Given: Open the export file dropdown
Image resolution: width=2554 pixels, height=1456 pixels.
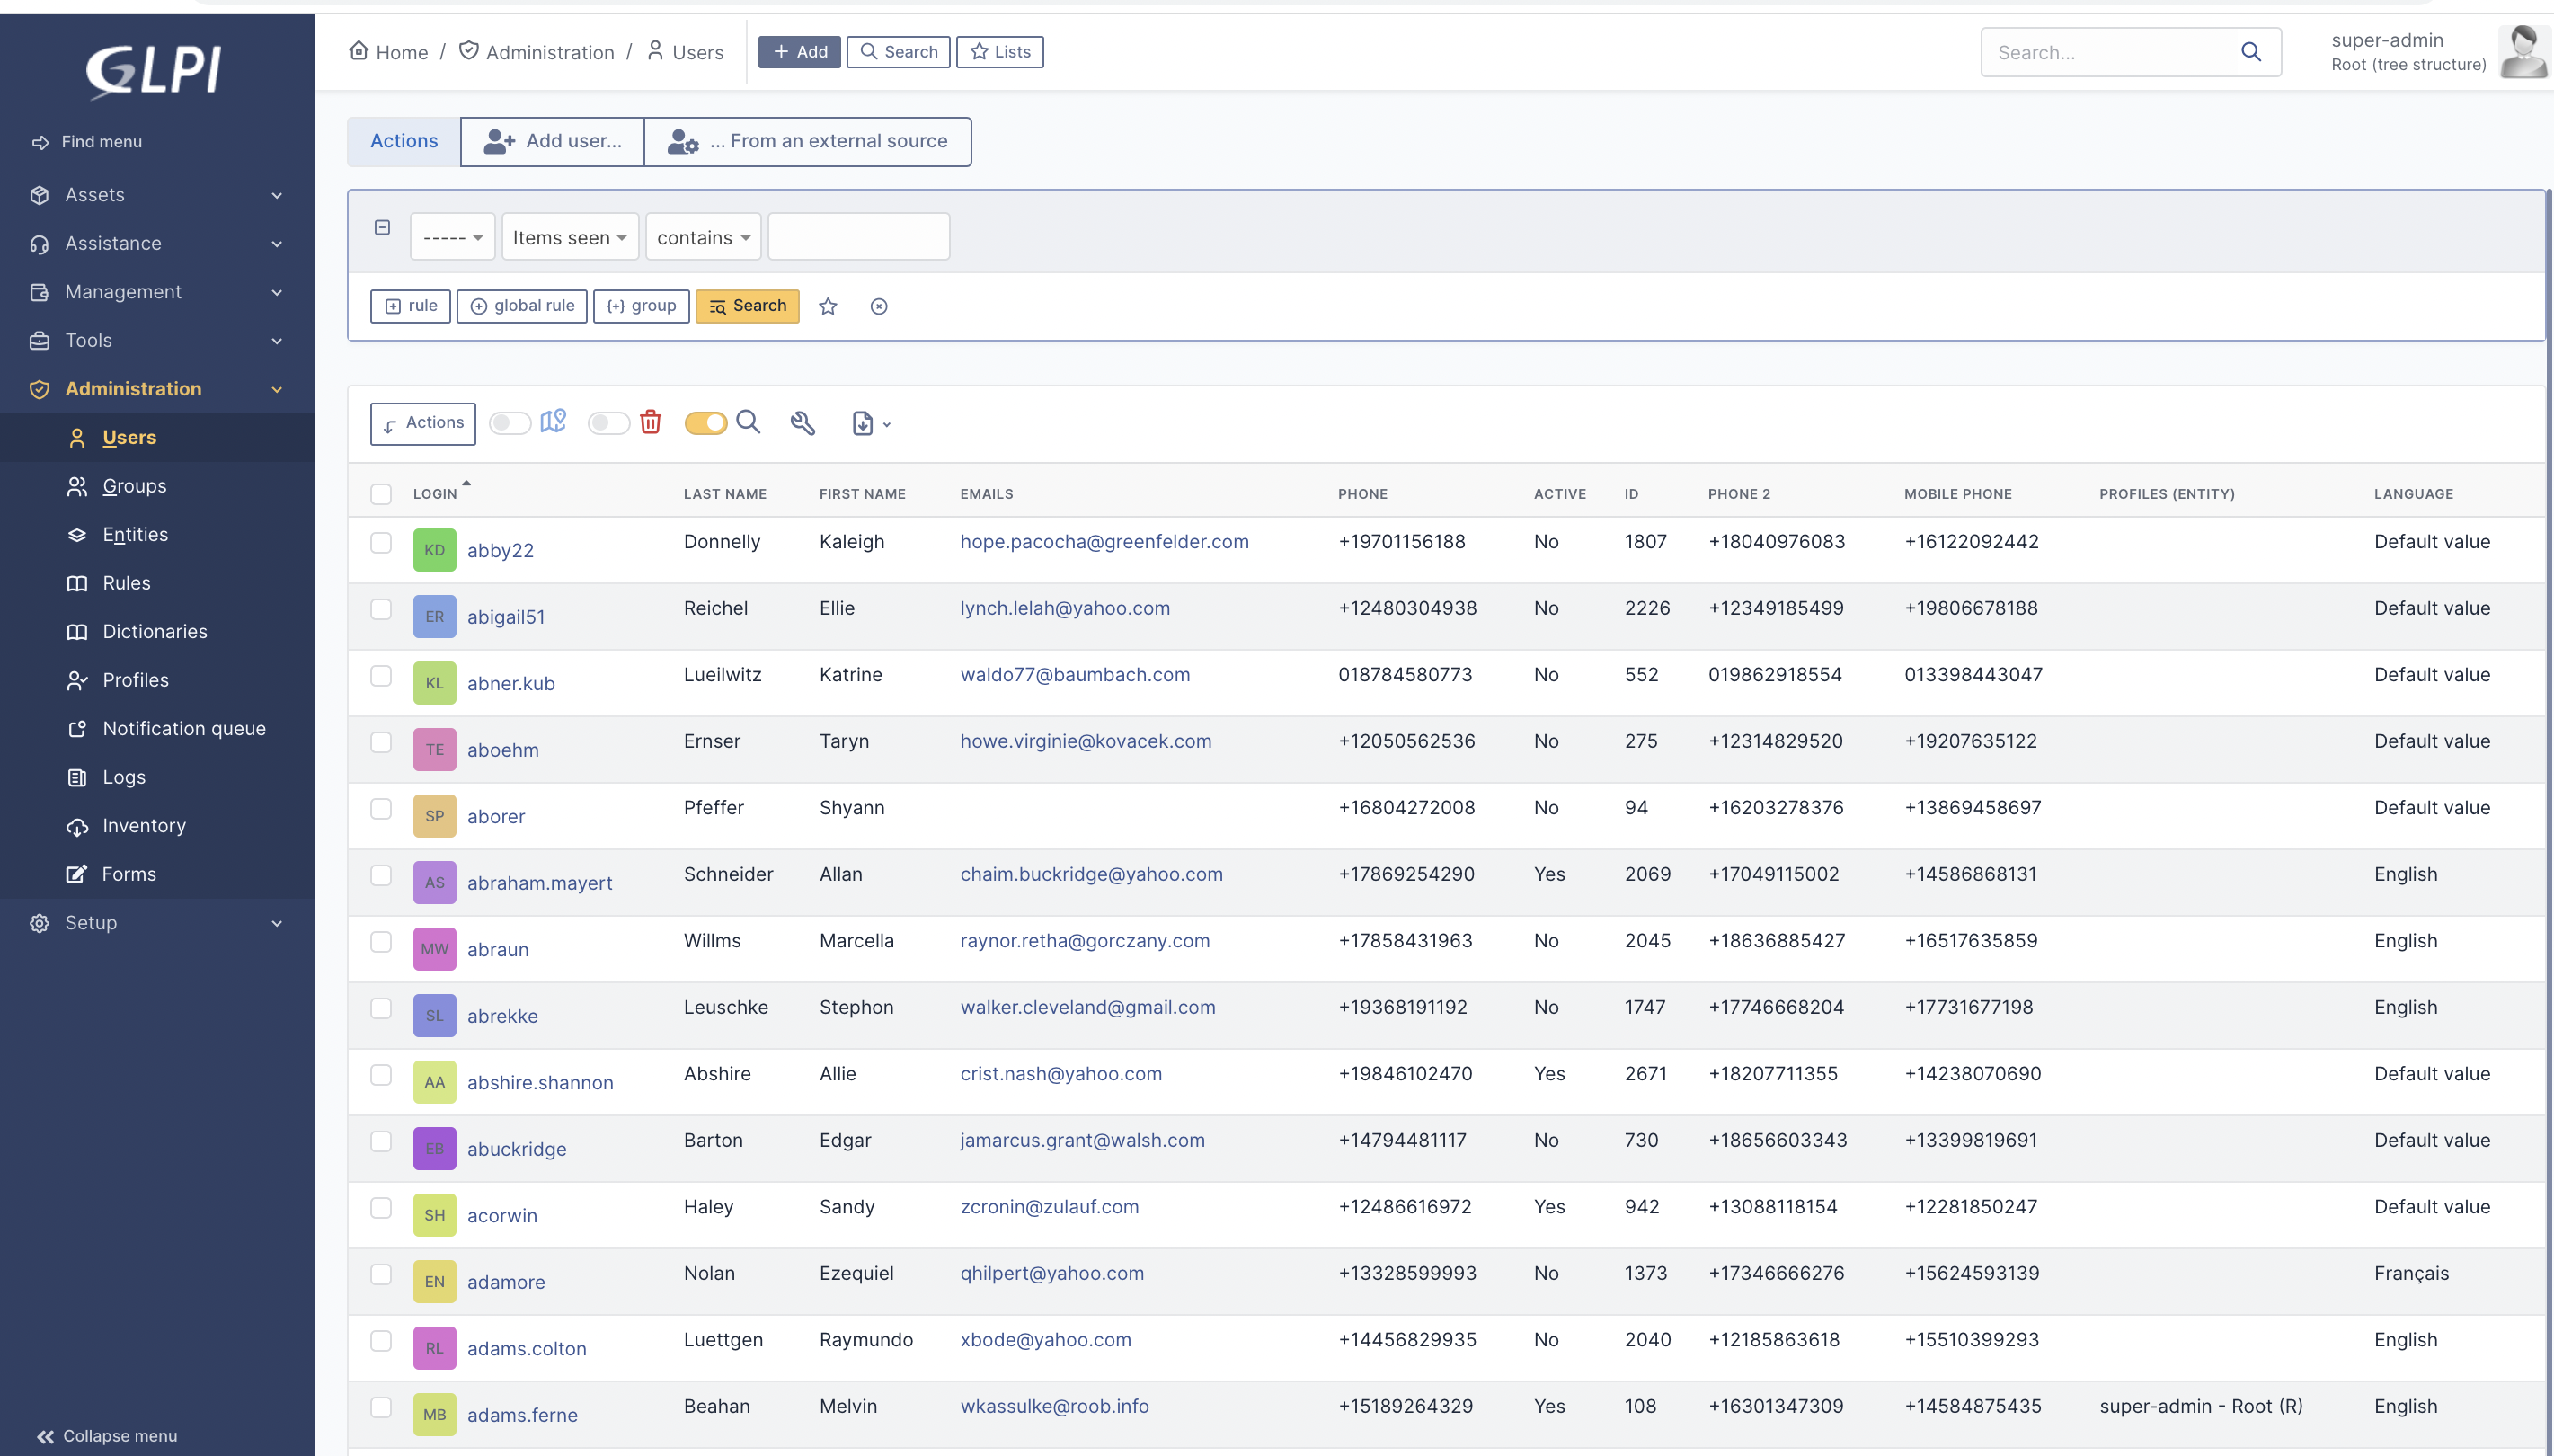Looking at the screenshot, I should [x=871, y=424].
